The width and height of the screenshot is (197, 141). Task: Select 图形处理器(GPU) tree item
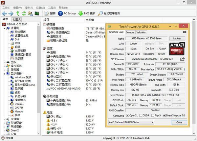tap(25, 85)
